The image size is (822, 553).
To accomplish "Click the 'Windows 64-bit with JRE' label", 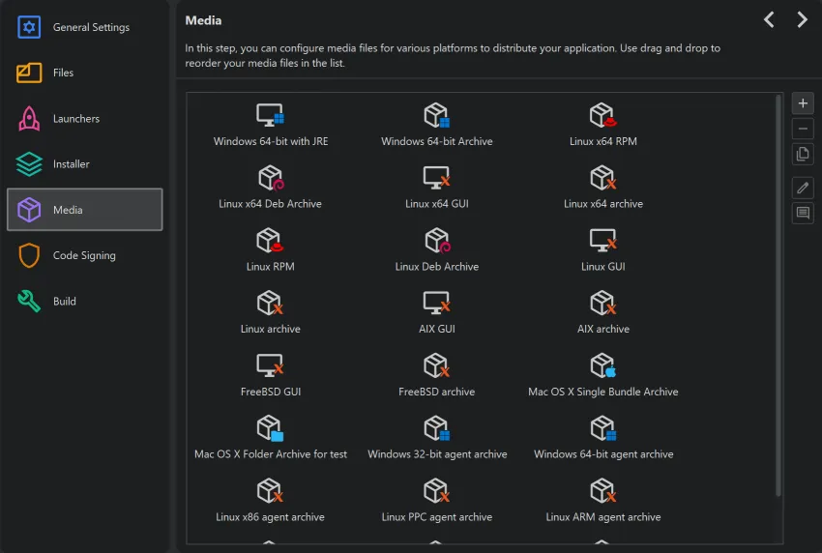I will [x=271, y=141].
